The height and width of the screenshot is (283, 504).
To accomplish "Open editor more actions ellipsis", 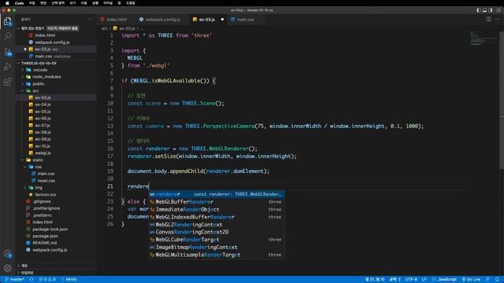I will 497,19.
